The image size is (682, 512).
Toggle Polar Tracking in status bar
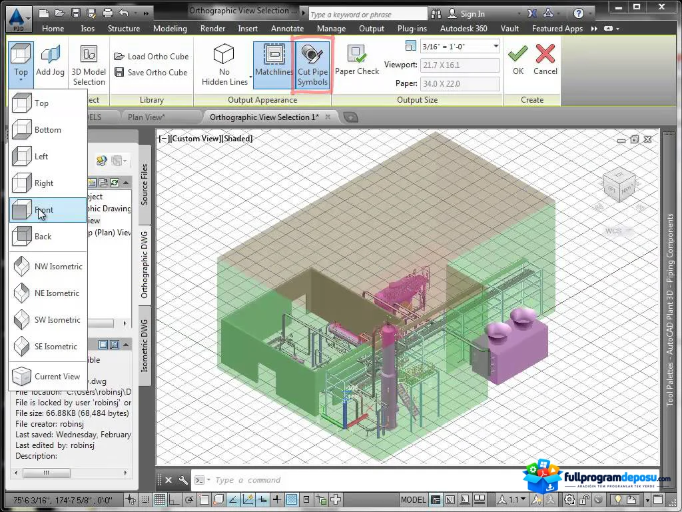[x=189, y=499]
